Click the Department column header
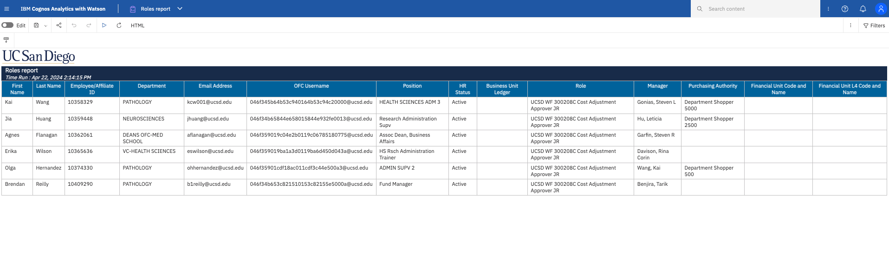889x253 pixels. tap(151, 86)
